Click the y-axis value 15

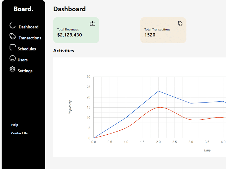coord(88,108)
